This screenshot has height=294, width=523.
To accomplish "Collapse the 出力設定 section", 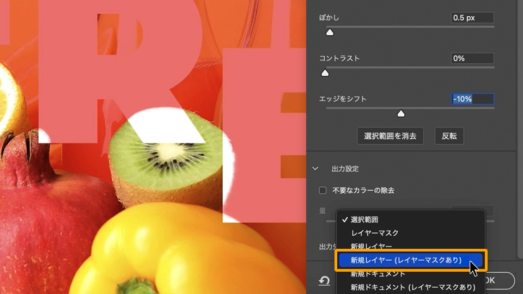I will click(x=315, y=169).
